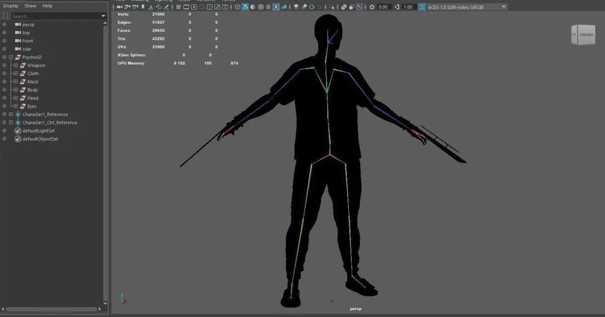The image size is (605, 317).
Task: Open the Outliner Display menu
Action: tap(11, 6)
